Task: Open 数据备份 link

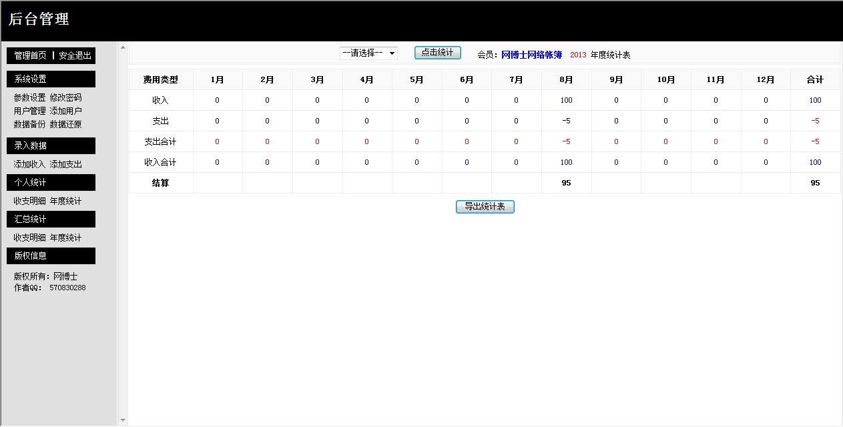Action: [29, 124]
